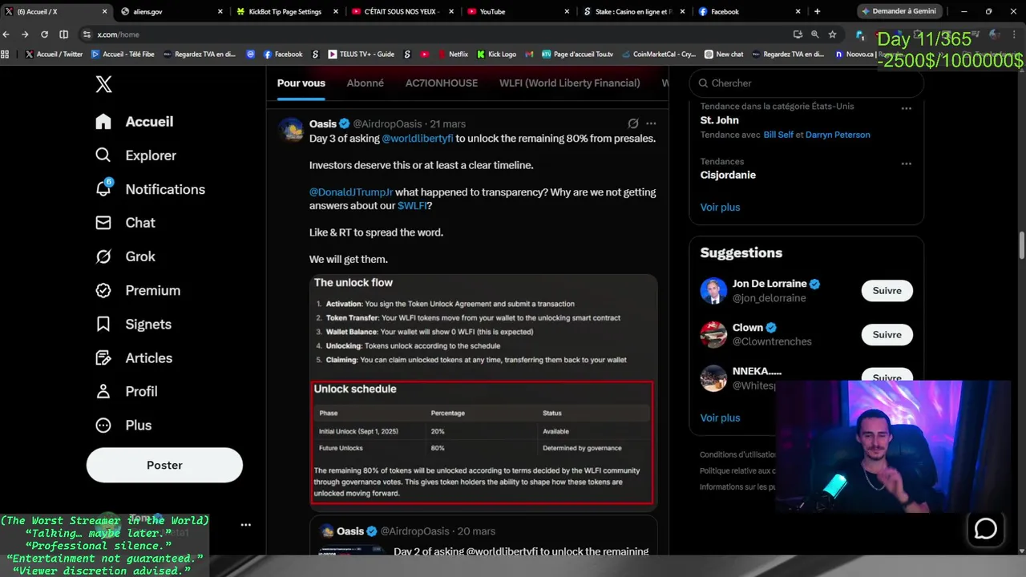
Task: Open Signets bookmarks page
Action: point(133,324)
